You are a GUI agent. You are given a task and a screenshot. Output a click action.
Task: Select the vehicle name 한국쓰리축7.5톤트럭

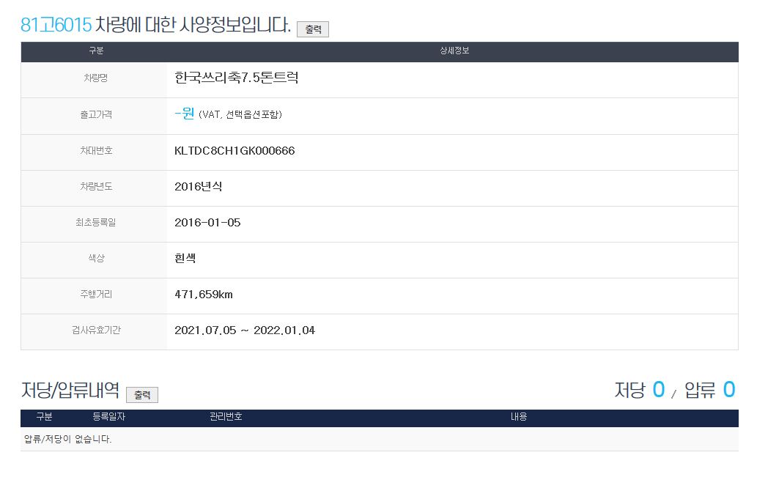click(x=236, y=78)
